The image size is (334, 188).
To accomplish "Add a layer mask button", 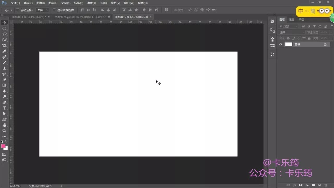I will 301,185.
